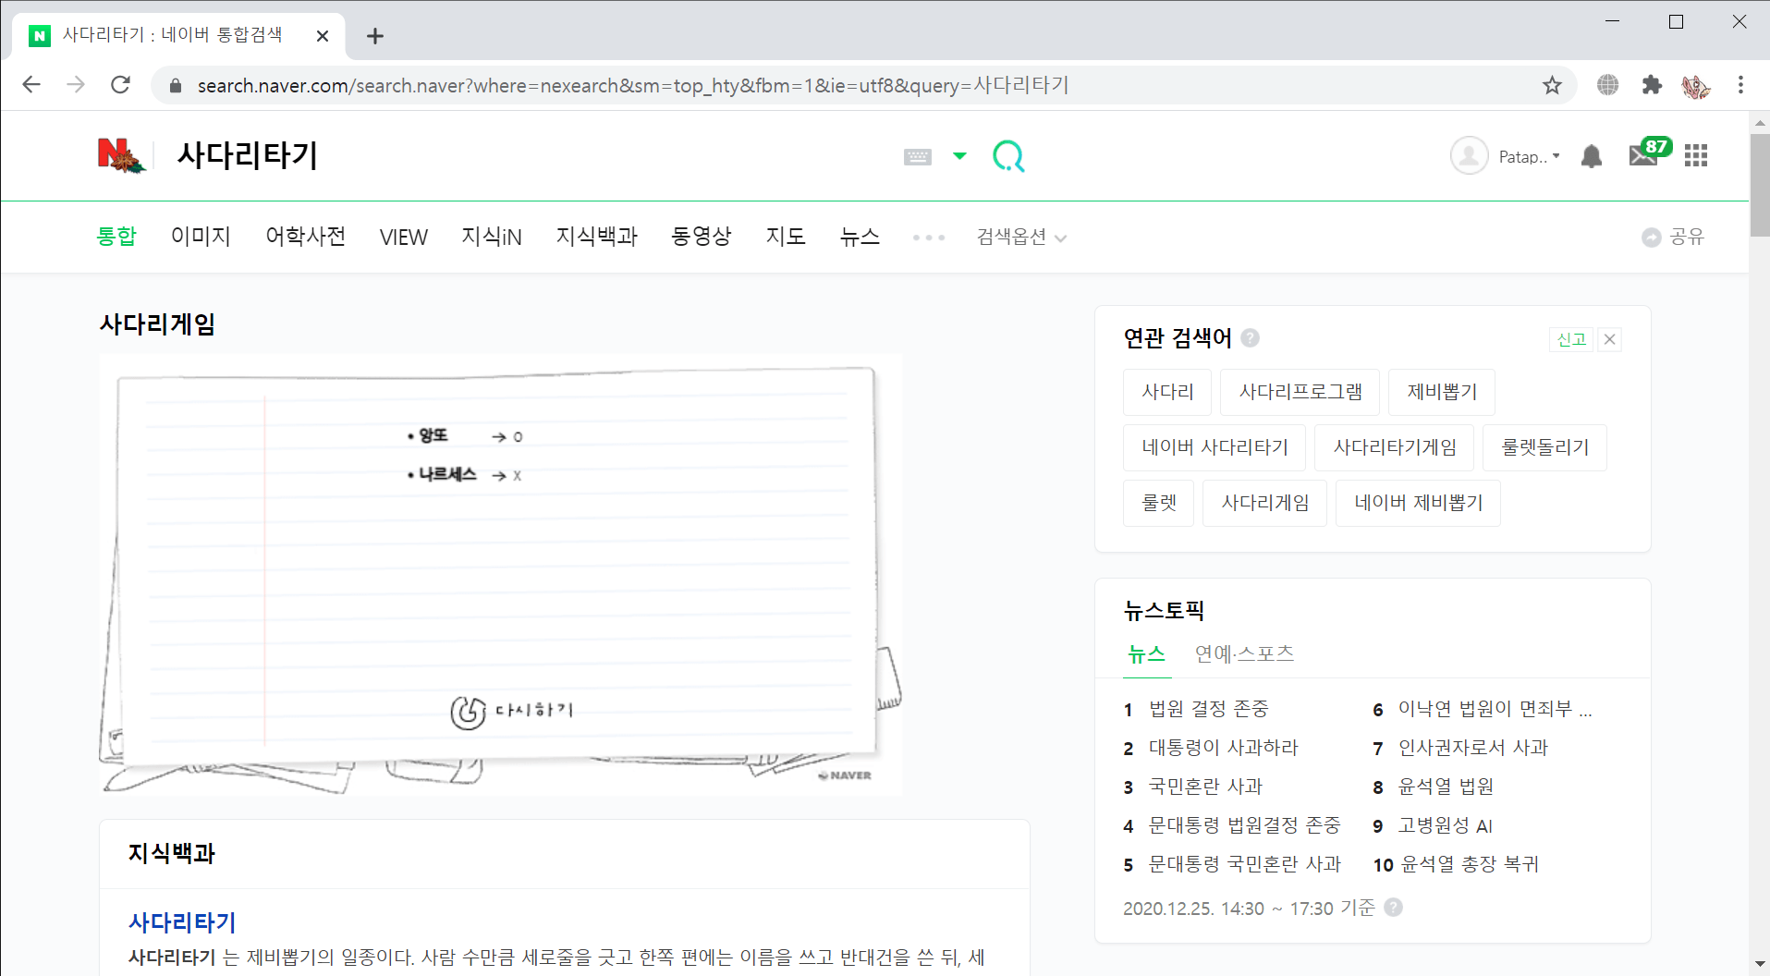This screenshot has width=1770, height=976.
Task: Expand the Patap.. account dropdown
Action: [x=1530, y=157]
